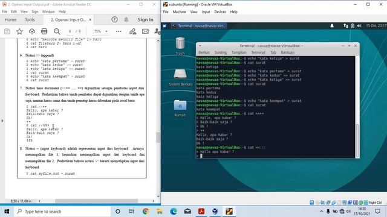Open the Tampilan menu in the terminal
This screenshot has height=217, width=387.
point(239,52)
